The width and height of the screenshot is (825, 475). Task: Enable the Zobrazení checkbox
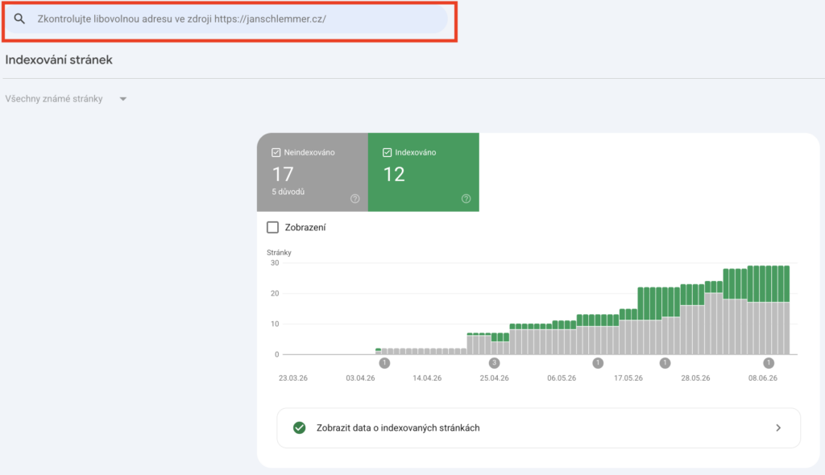[x=272, y=227]
